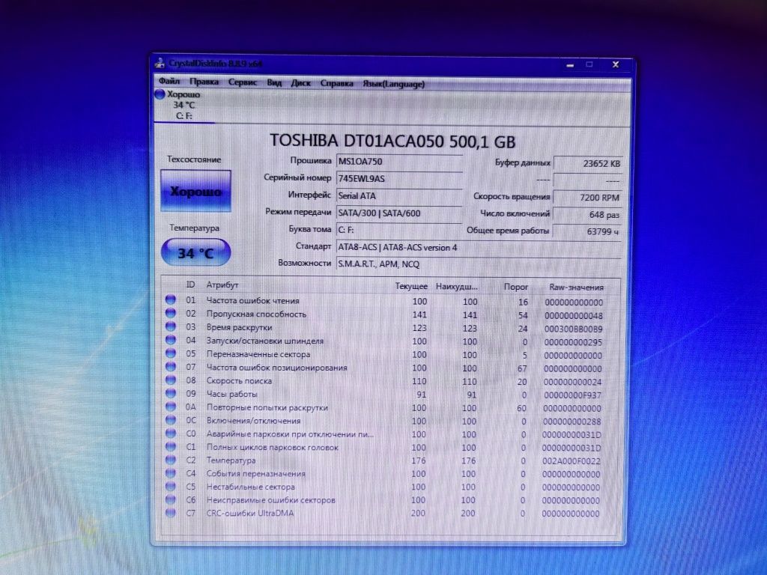The height and width of the screenshot is (575, 767).
Task: Click the blue health status orb near Хорошо
Action: 160,94
